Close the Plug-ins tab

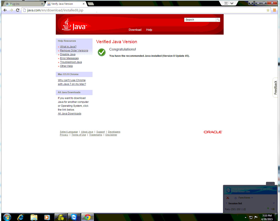click(x=42, y=4)
